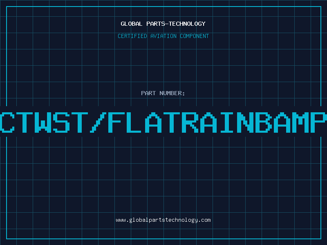Click the GLOBAL PARTS-TECHNOLOGY heading

163,24
